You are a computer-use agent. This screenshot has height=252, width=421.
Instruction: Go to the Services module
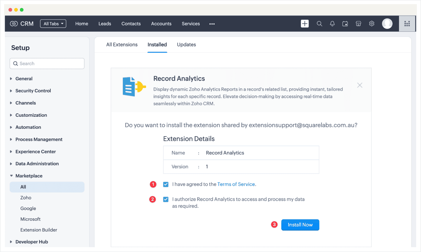[x=191, y=24]
